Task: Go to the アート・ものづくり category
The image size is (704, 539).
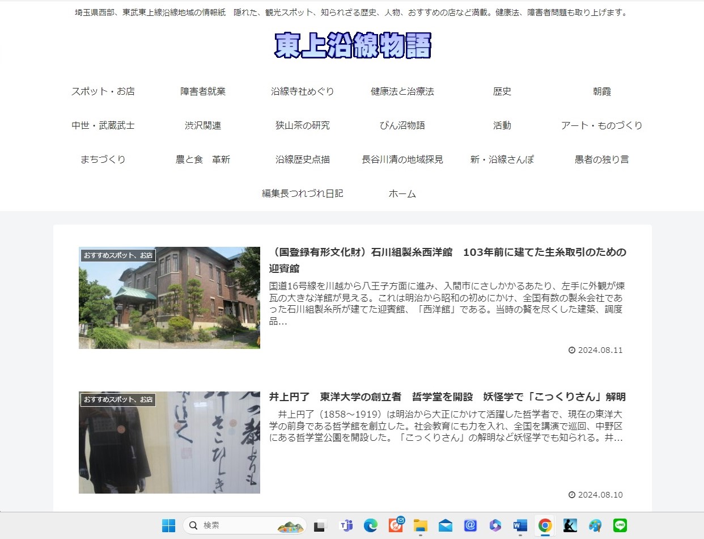Action: click(602, 125)
